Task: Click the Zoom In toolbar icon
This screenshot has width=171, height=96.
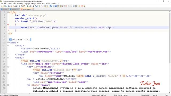Action: tap(39, 6)
